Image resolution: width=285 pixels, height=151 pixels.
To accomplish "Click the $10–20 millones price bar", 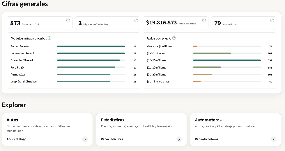I will tap(227, 60).
